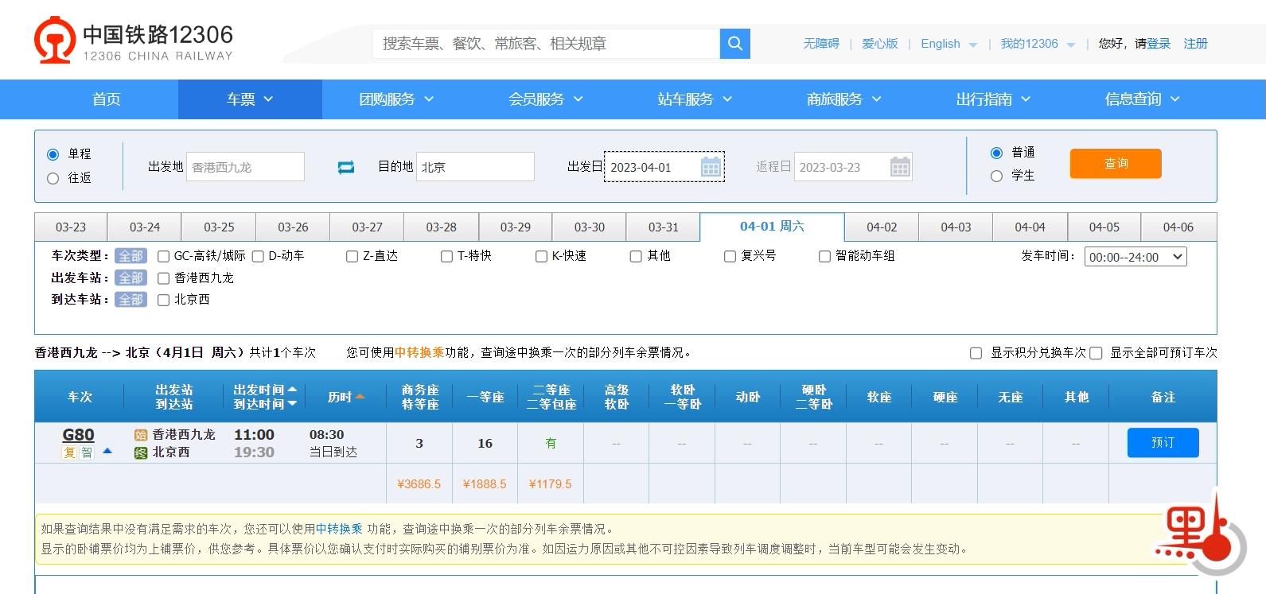Sort by 到达时间 descending arrow

(292, 404)
